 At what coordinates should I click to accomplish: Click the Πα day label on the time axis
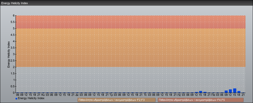point(213,95)
